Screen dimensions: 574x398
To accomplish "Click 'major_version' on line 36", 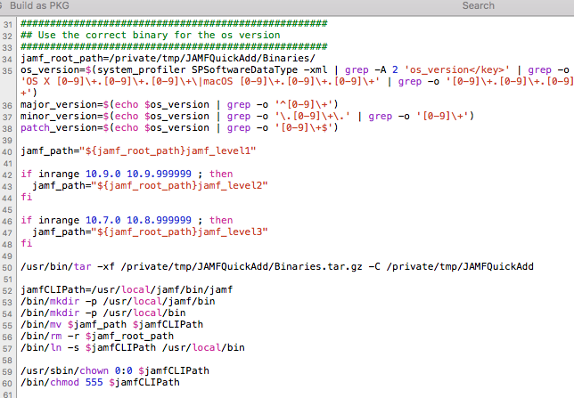I will pos(59,105).
